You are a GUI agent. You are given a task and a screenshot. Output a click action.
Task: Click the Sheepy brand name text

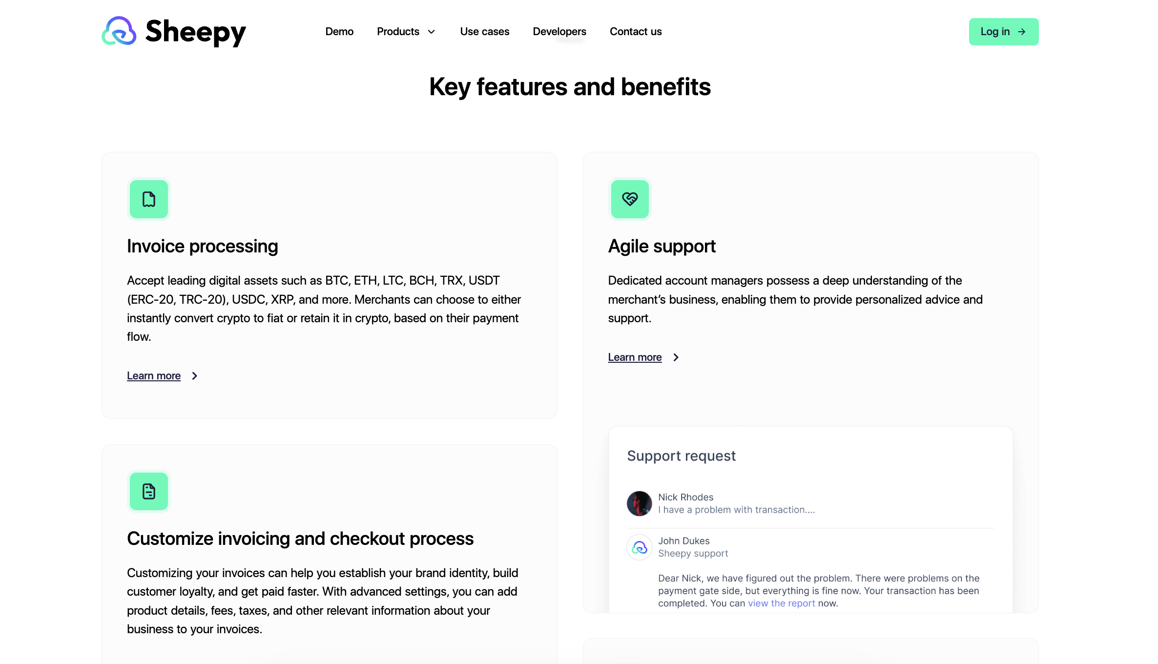pos(196,32)
